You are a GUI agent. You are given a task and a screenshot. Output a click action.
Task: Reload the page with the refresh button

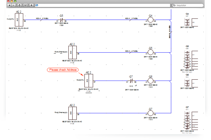[19, 5]
